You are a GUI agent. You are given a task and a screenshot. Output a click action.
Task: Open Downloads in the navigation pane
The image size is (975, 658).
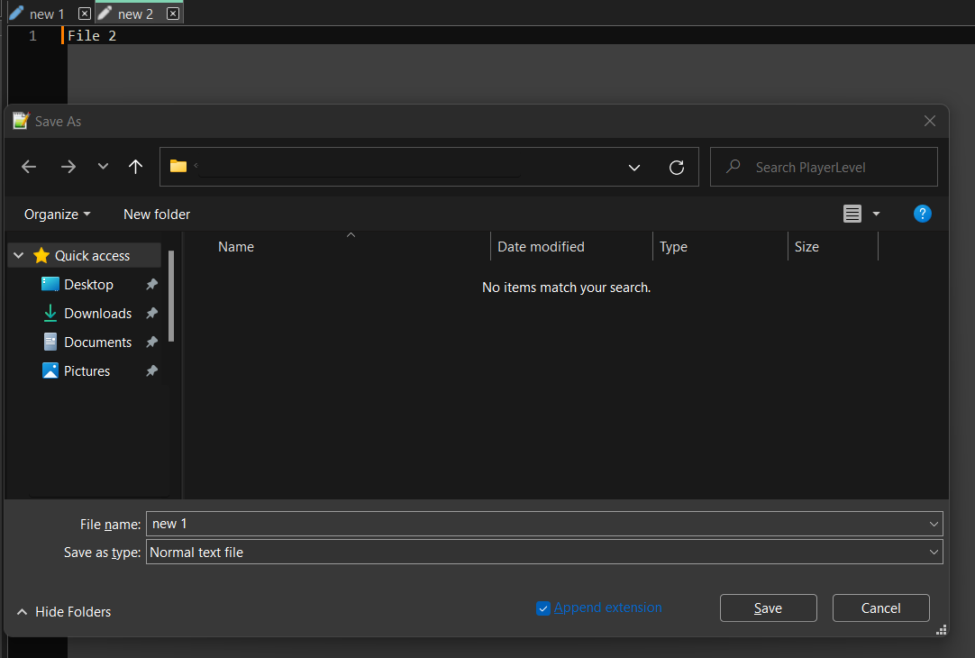point(97,314)
